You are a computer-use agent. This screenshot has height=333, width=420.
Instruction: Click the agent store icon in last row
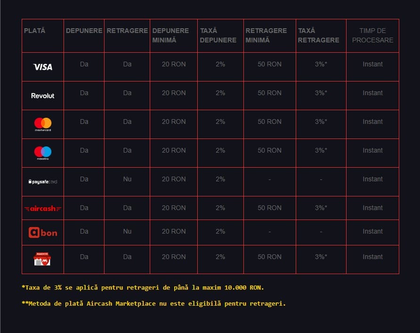tap(42, 259)
